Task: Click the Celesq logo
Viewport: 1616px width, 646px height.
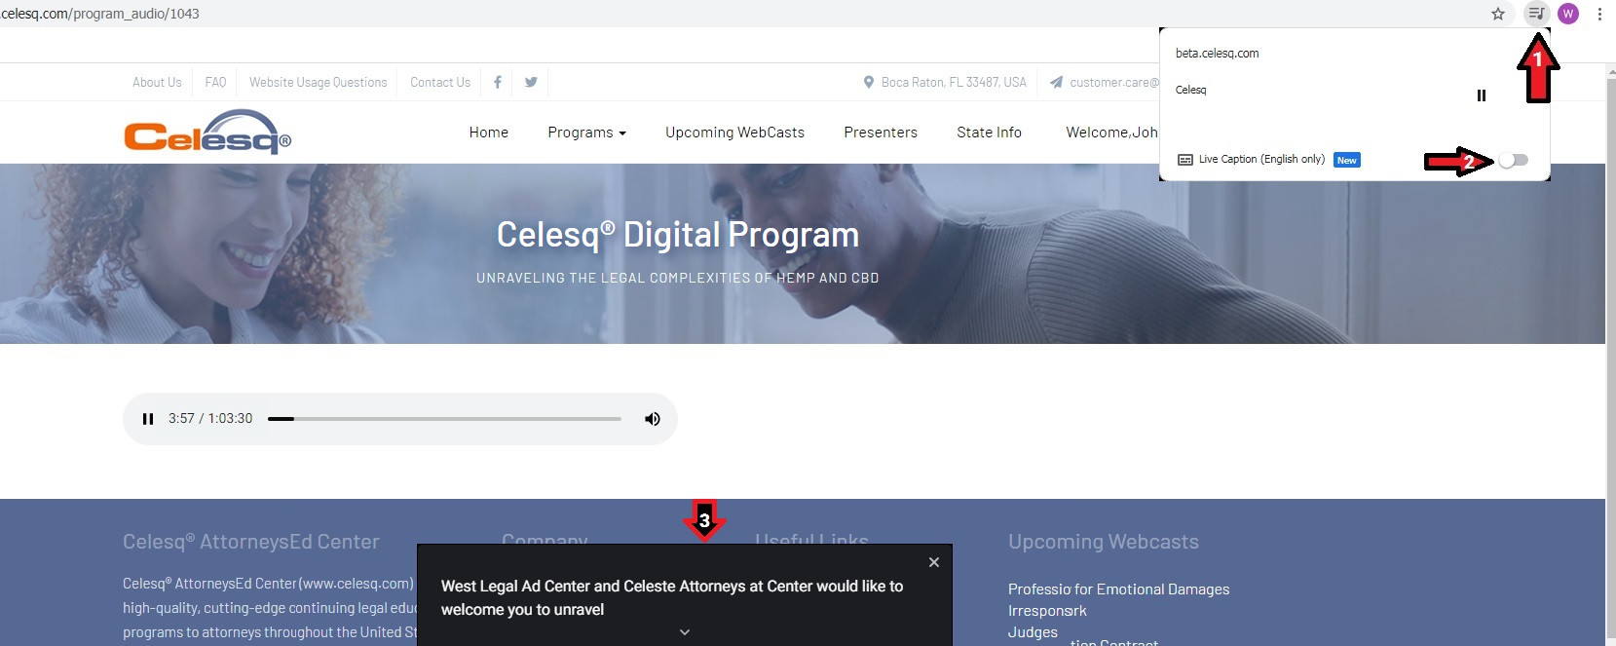Action: 207,133
